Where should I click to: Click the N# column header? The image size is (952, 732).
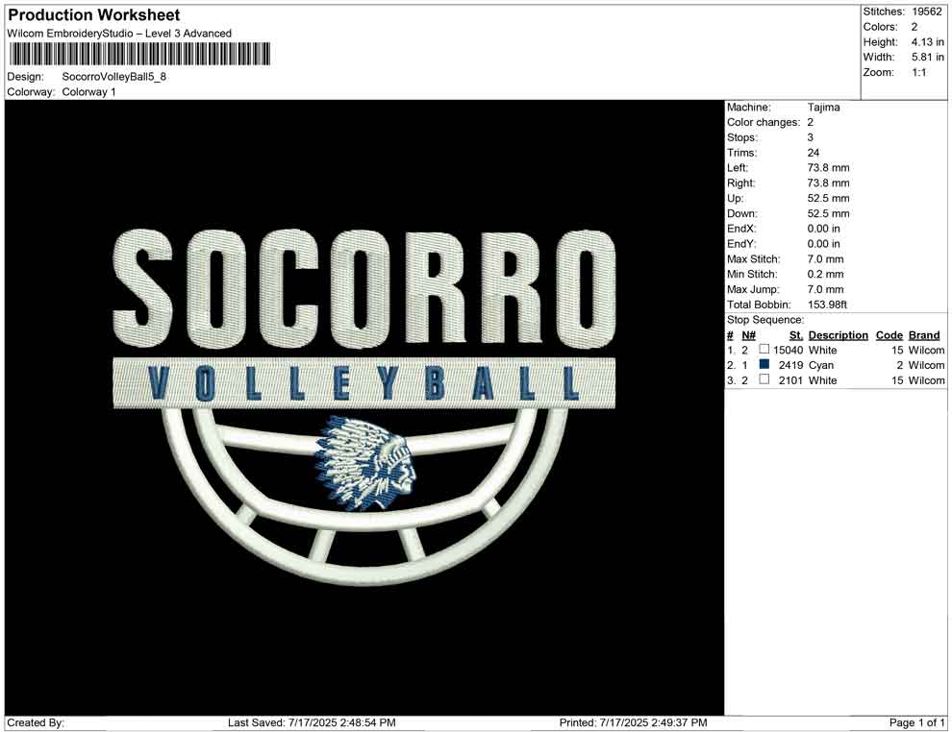pyautogui.click(x=748, y=334)
